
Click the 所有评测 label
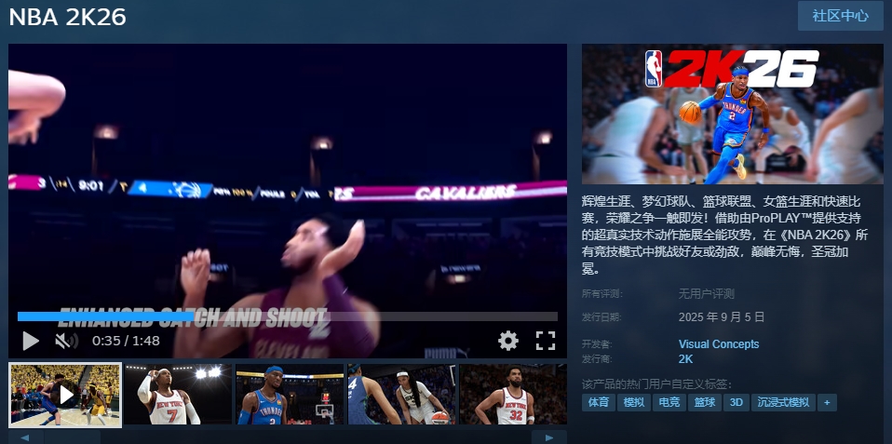click(601, 294)
